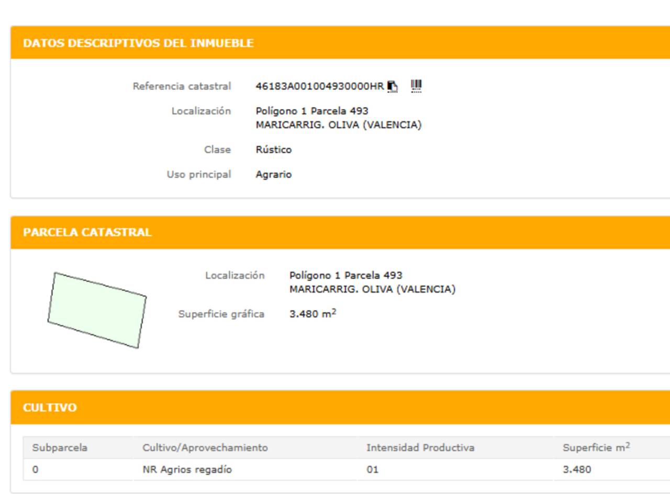
Task: Click the Superficie m² column header
Action: (596, 448)
